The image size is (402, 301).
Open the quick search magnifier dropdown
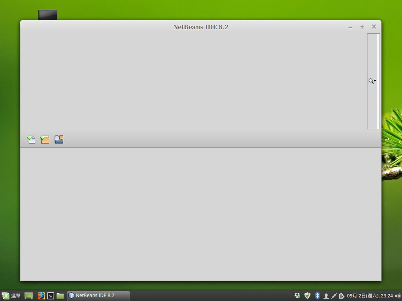coord(372,81)
